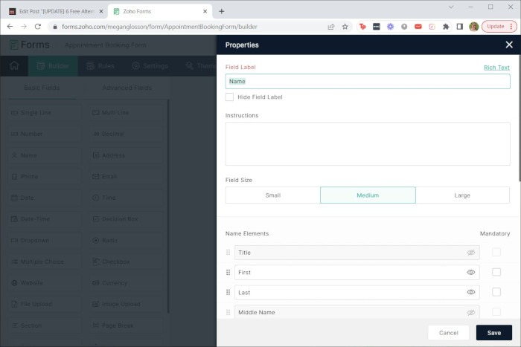Select the Name field type
The height and width of the screenshot is (347, 521).
[44, 155]
